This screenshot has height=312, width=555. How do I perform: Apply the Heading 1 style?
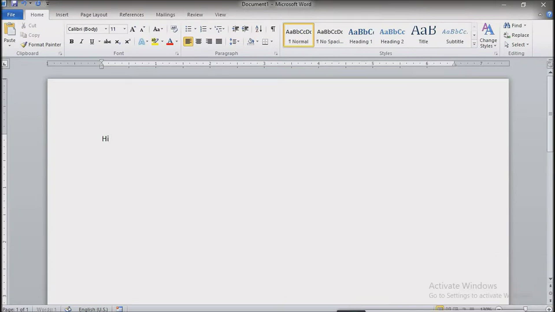coord(361,35)
